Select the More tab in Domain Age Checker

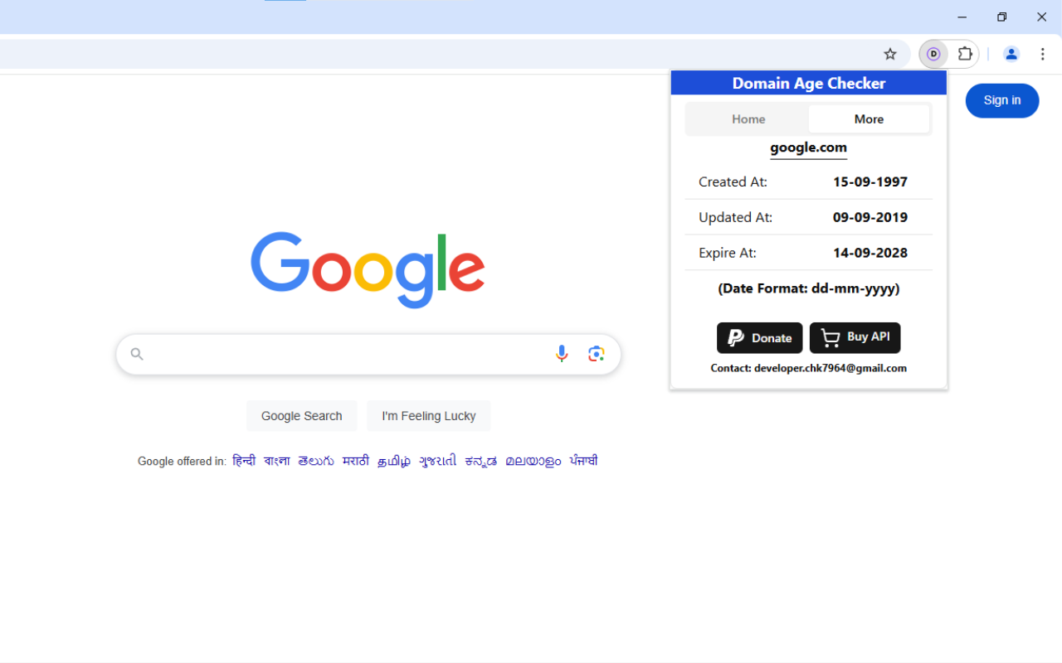[x=869, y=119]
